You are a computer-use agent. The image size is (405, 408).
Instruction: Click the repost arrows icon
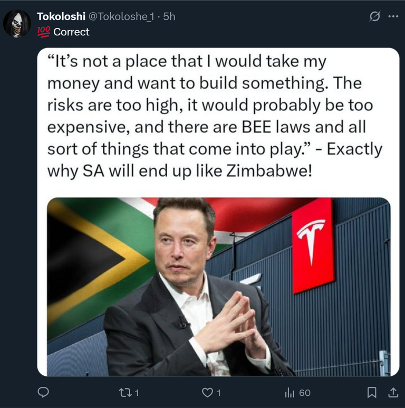point(125,392)
